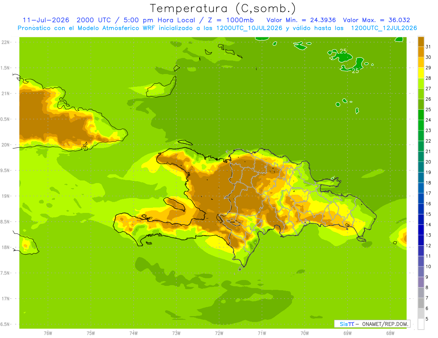This screenshot has height=338, width=438.
Task: Choose the teal legend swatch between 19 and 20
Action: [421, 167]
